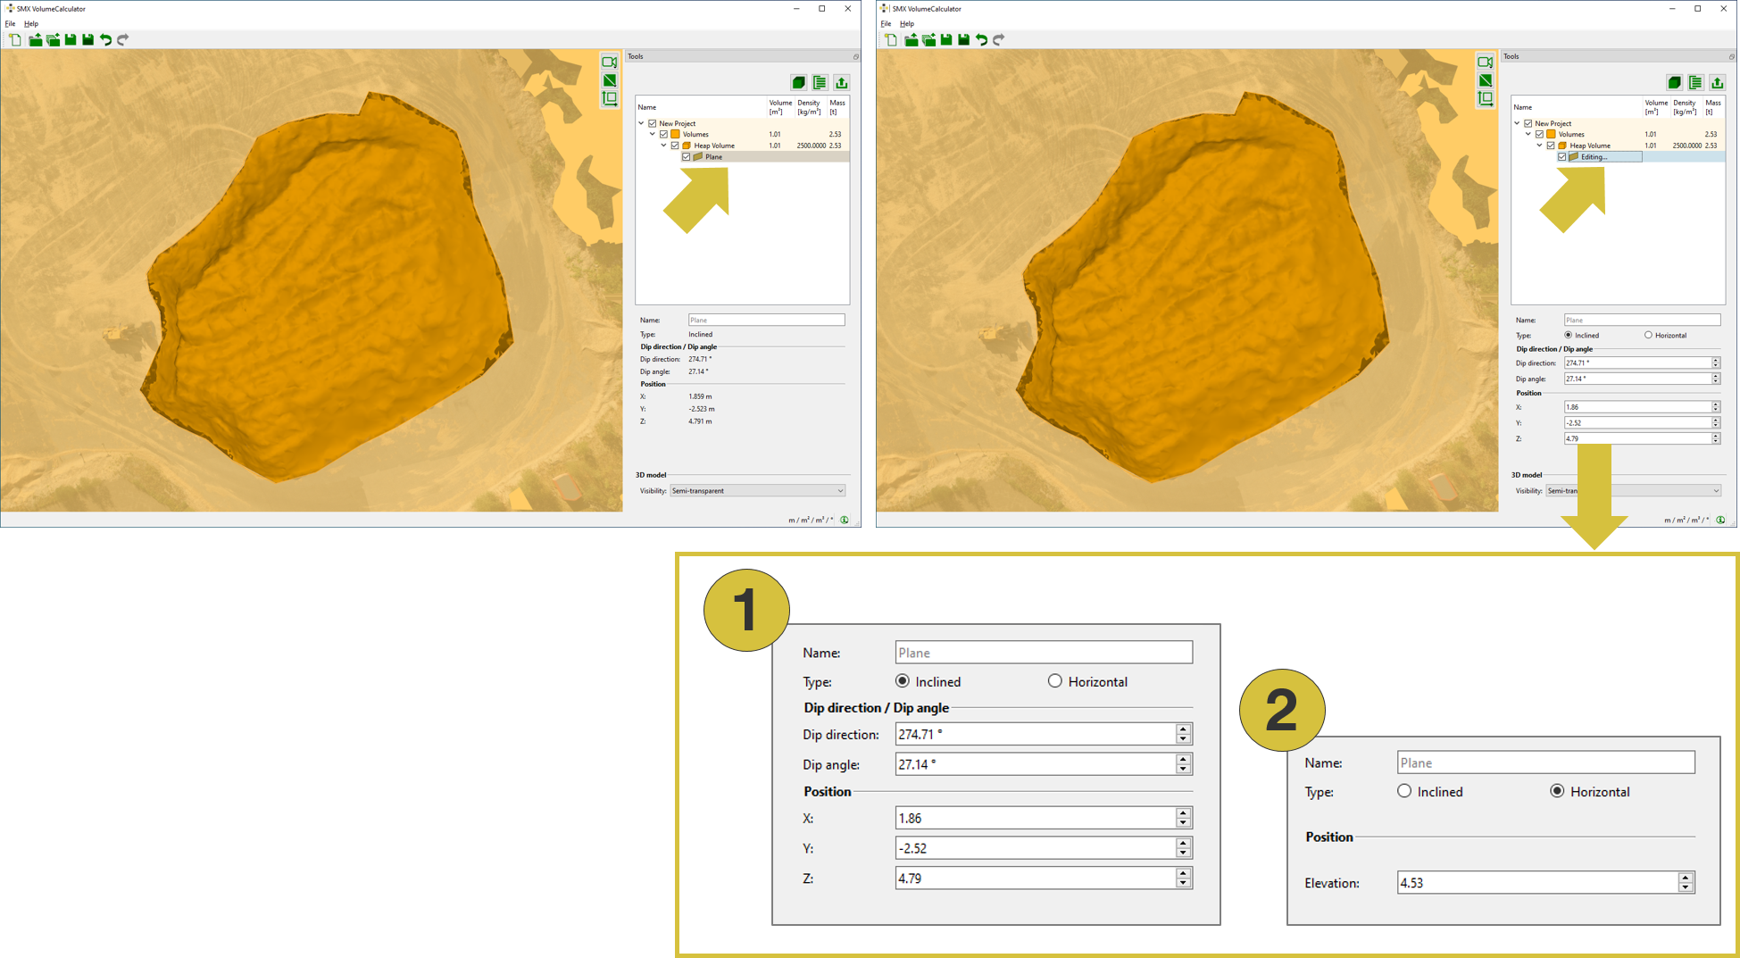Toggle Plane row checkbox in left window
Image resolution: width=1740 pixels, height=958 pixels.
(687, 156)
